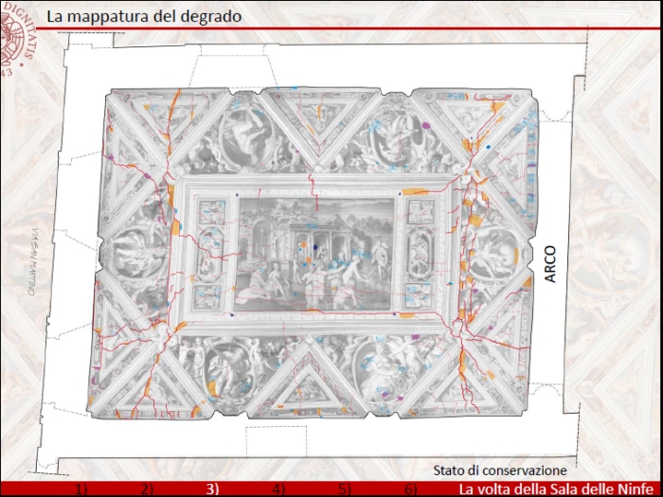Screen dimensions: 663x497
Task: Click the bottom center triangular vault panel
Action: pos(313,383)
